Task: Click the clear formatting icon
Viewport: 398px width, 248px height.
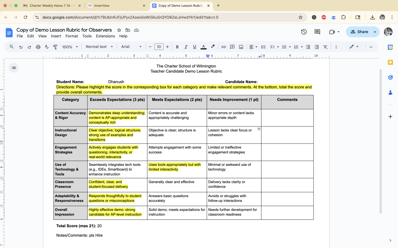Action: point(325,47)
